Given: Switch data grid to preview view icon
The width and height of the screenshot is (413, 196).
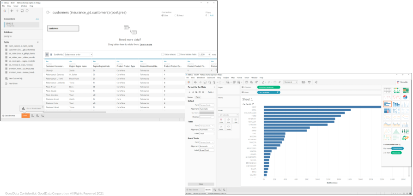Looking at the screenshot, I should [47, 54].
